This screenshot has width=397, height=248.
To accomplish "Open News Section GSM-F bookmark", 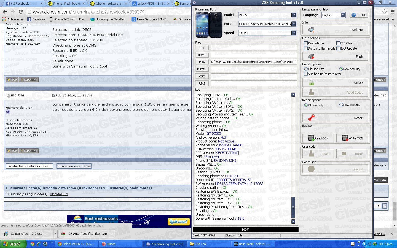I will click(150, 19).
